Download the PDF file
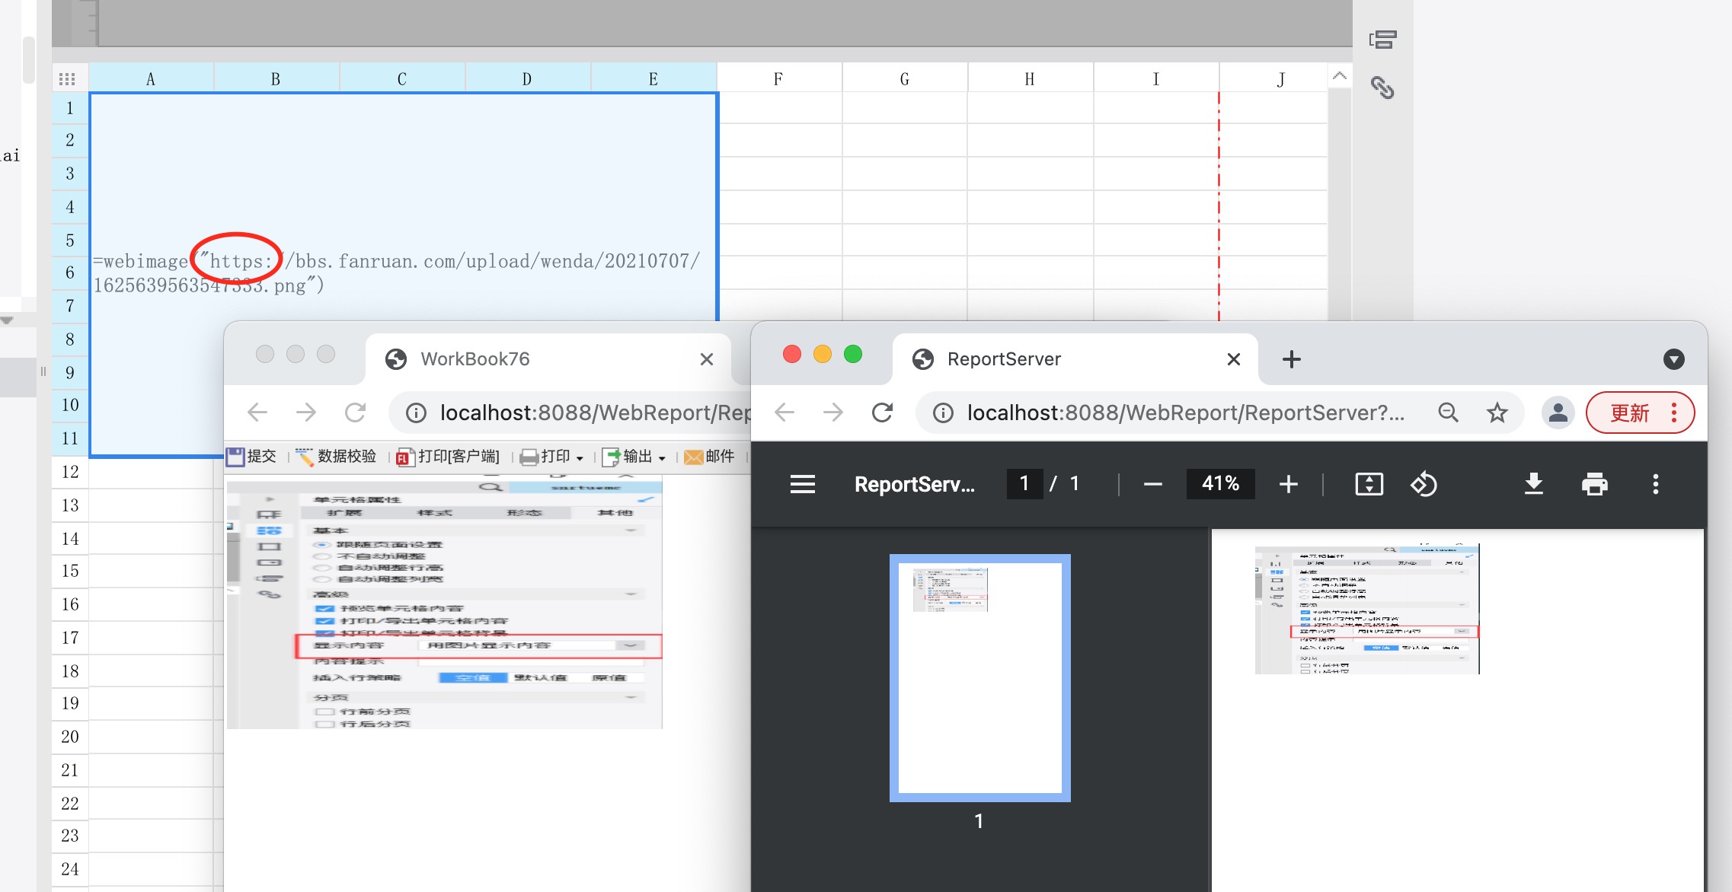The image size is (1732, 892). point(1534,484)
